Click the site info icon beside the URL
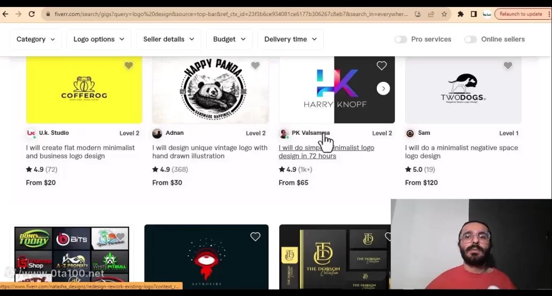Image resolution: width=552 pixels, height=296 pixels. (48, 14)
